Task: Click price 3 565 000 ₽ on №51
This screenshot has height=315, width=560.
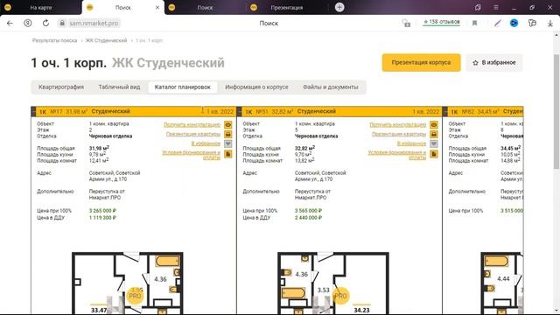Action: 308,211
